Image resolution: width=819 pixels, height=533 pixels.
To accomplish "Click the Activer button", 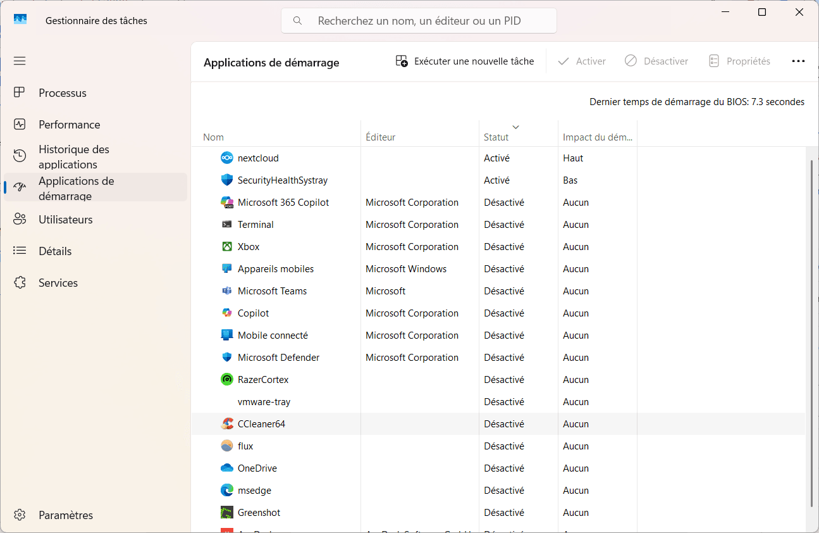I will pyautogui.click(x=582, y=61).
